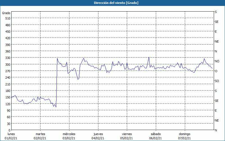225x141 pixels.
Task: Select the 'E' compass label at 90 gridline
Action: pos(216,111)
